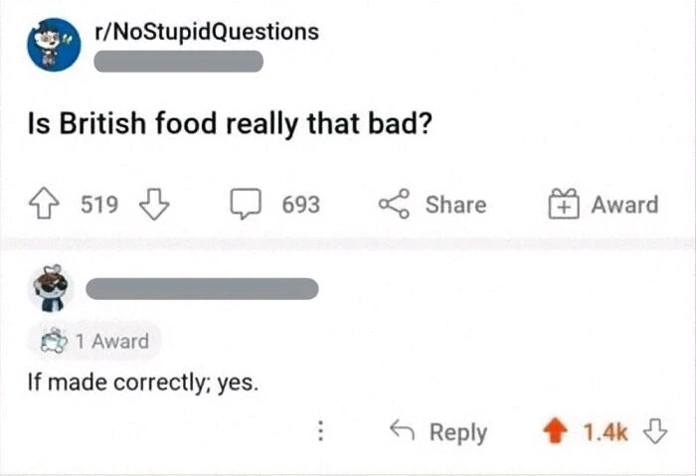The width and height of the screenshot is (696, 476).
Task: Click the Award label on the post
Action: tap(624, 205)
